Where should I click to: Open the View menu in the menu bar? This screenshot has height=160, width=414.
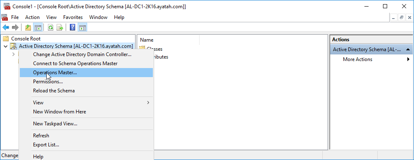pos(52,17)
